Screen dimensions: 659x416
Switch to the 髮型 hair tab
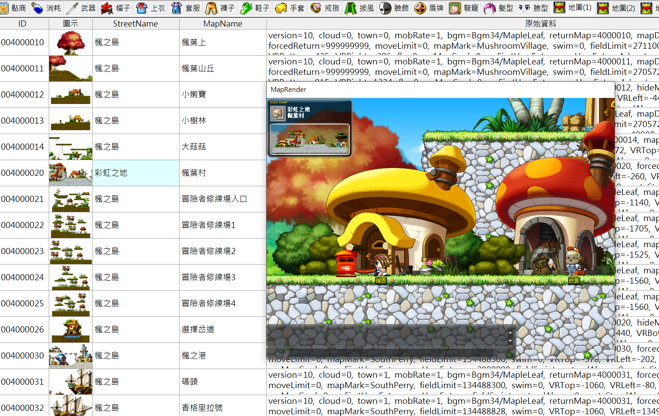coord(498,8)
